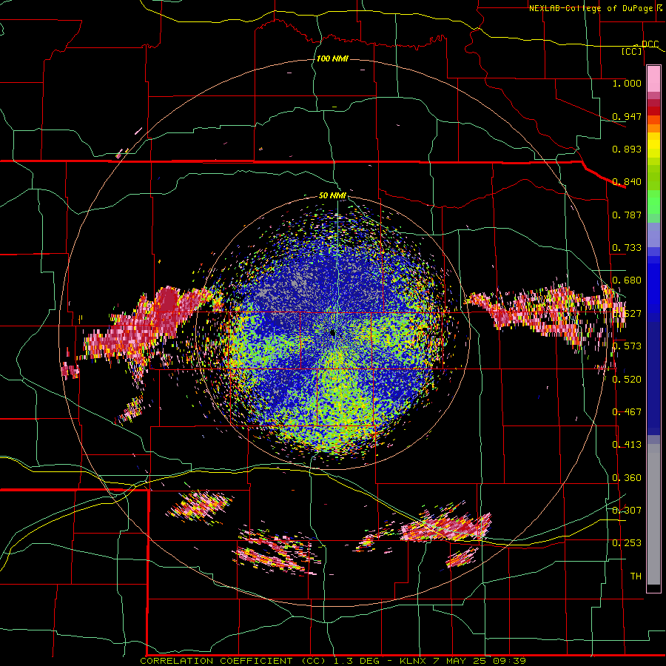Select the 1.000 scale value
This screenshot has height=666, width=666.
coord(627,83)
